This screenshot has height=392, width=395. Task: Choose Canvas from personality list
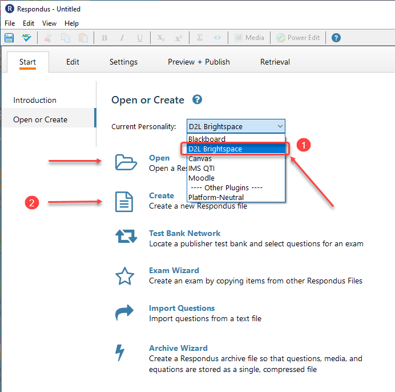[x=236, y=158]
